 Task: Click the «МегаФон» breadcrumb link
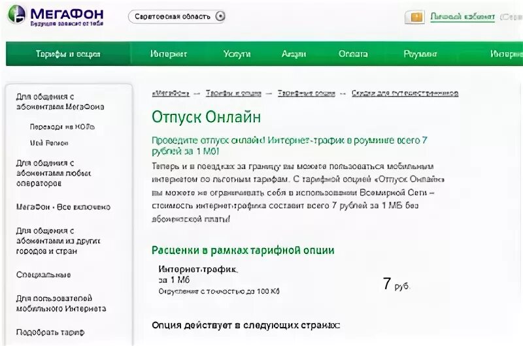(x=171, y=93)
